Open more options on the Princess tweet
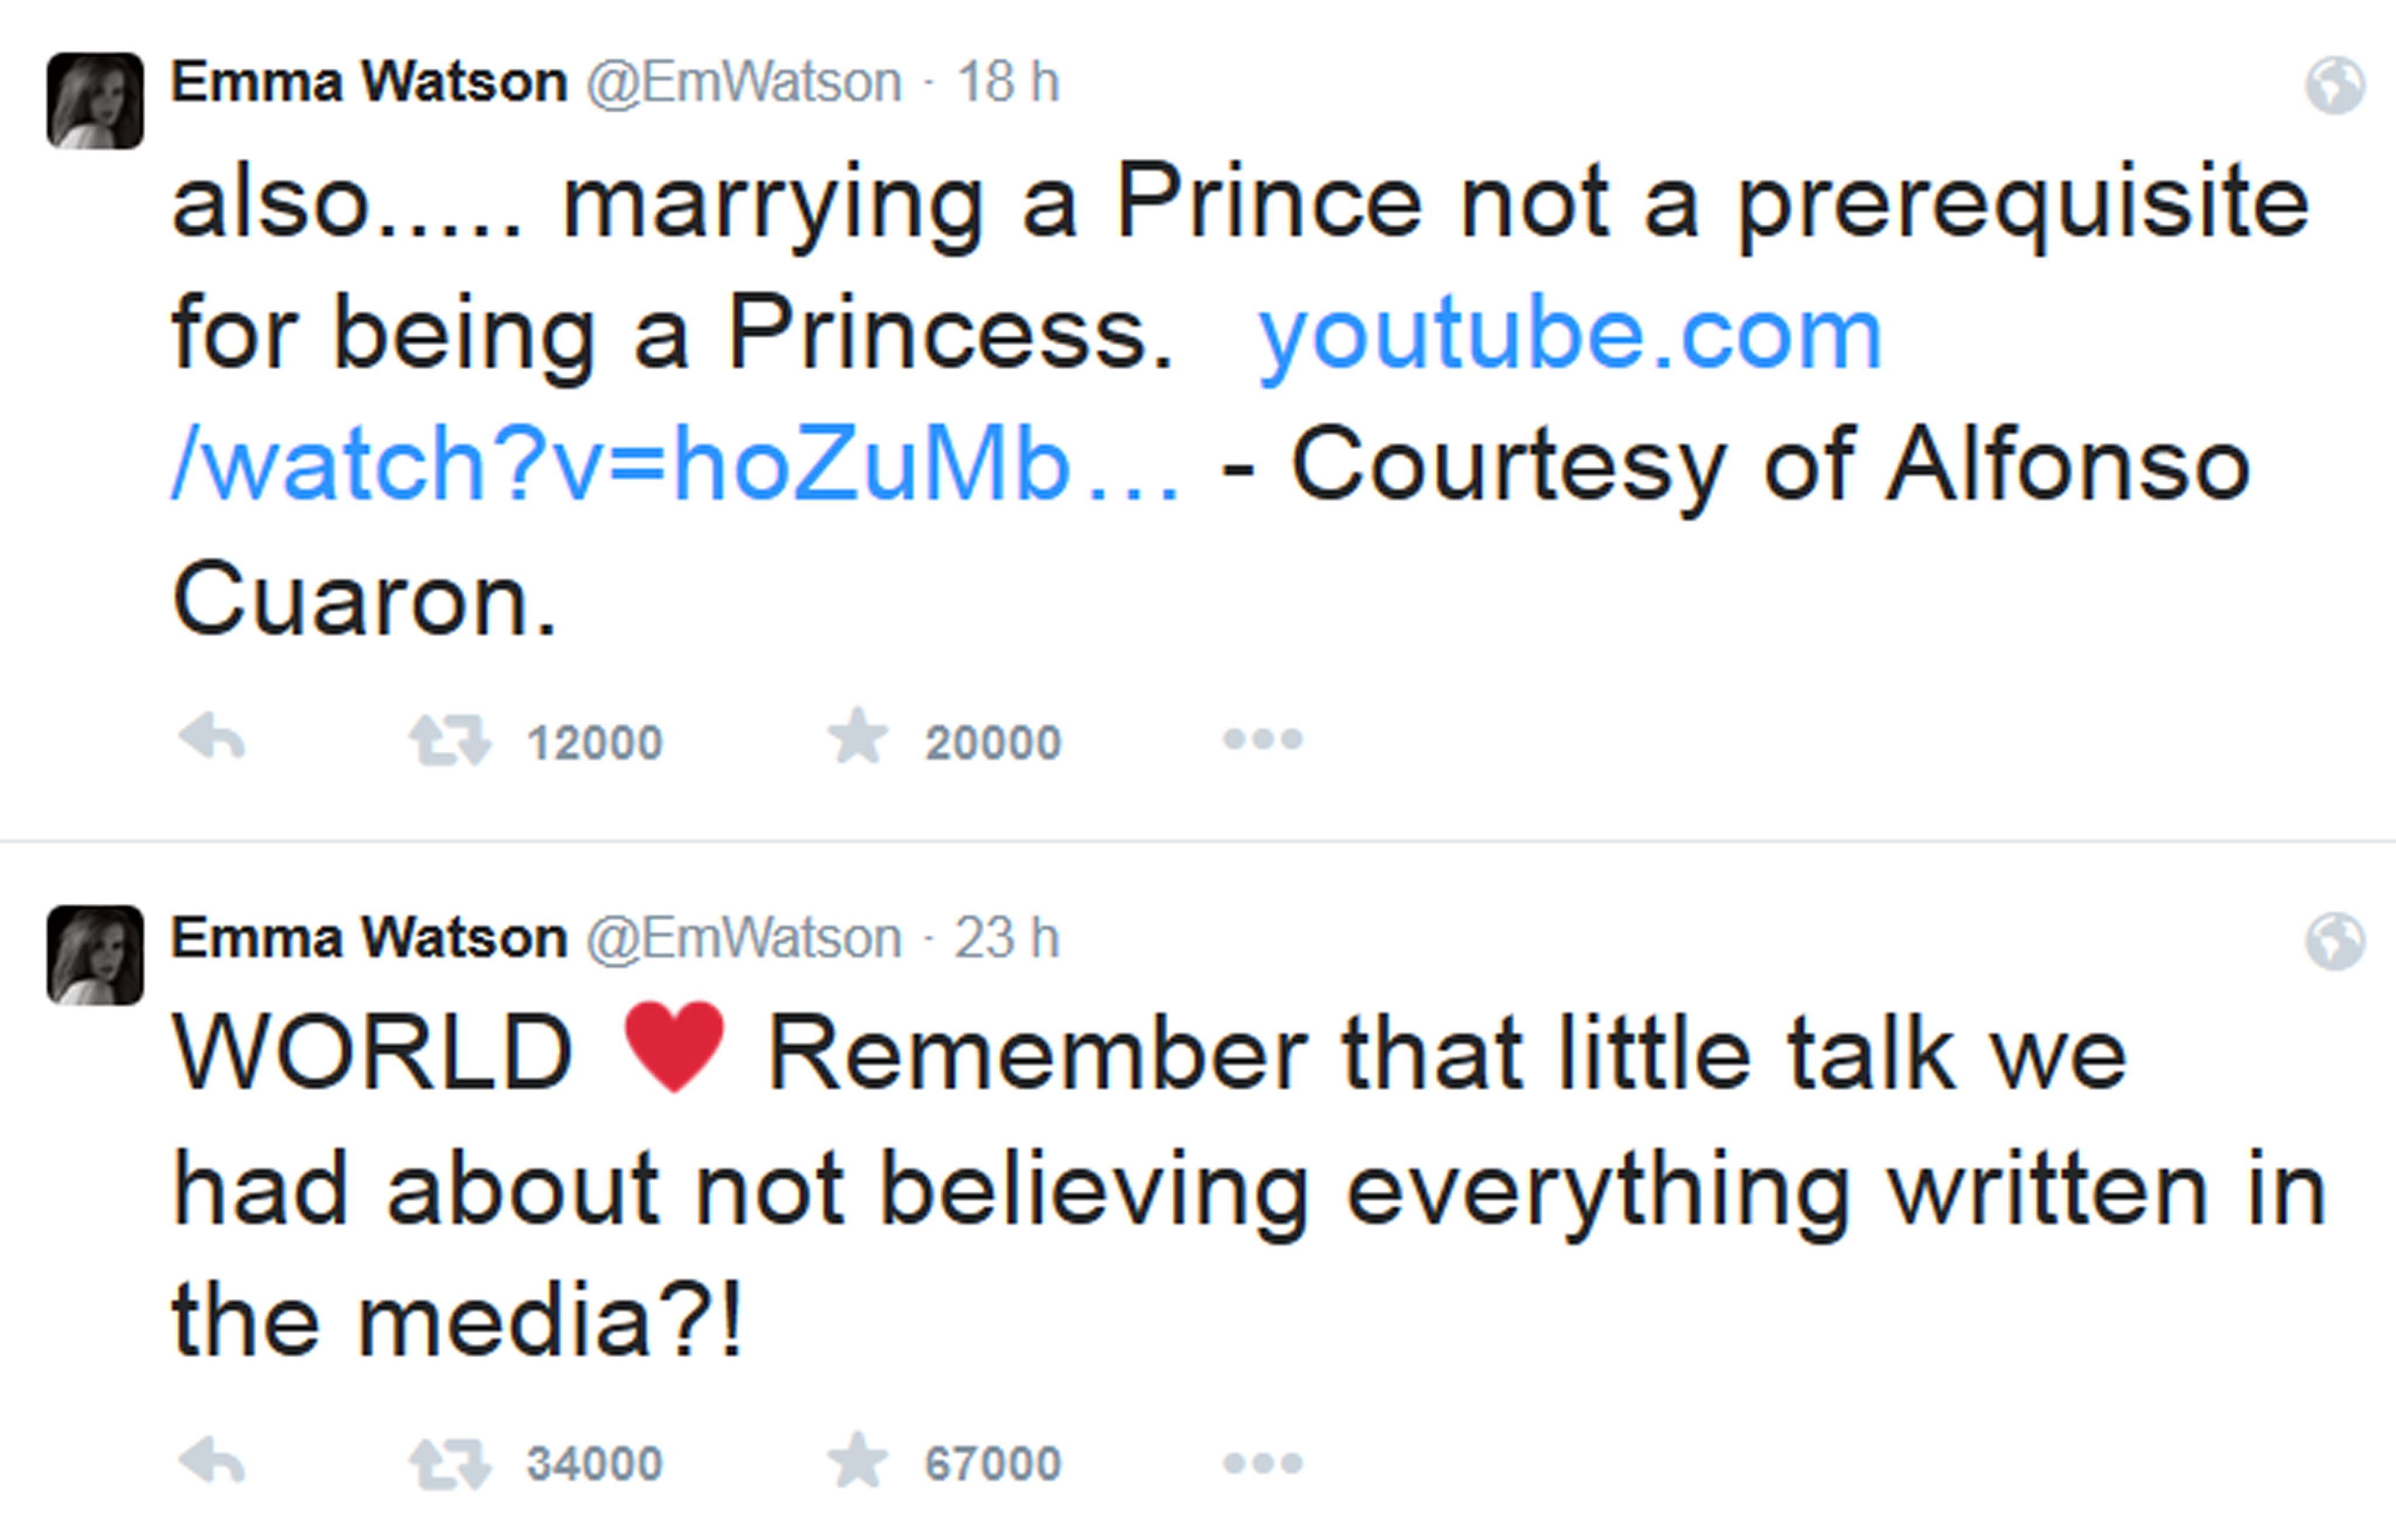Viewport: 2396px width, 1540px height. [1262, 739]
